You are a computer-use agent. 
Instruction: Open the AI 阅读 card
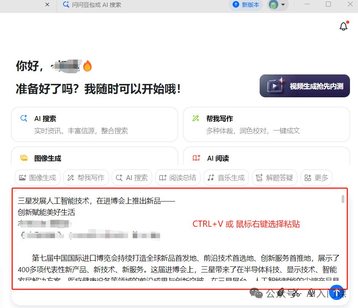coord(266,156)
